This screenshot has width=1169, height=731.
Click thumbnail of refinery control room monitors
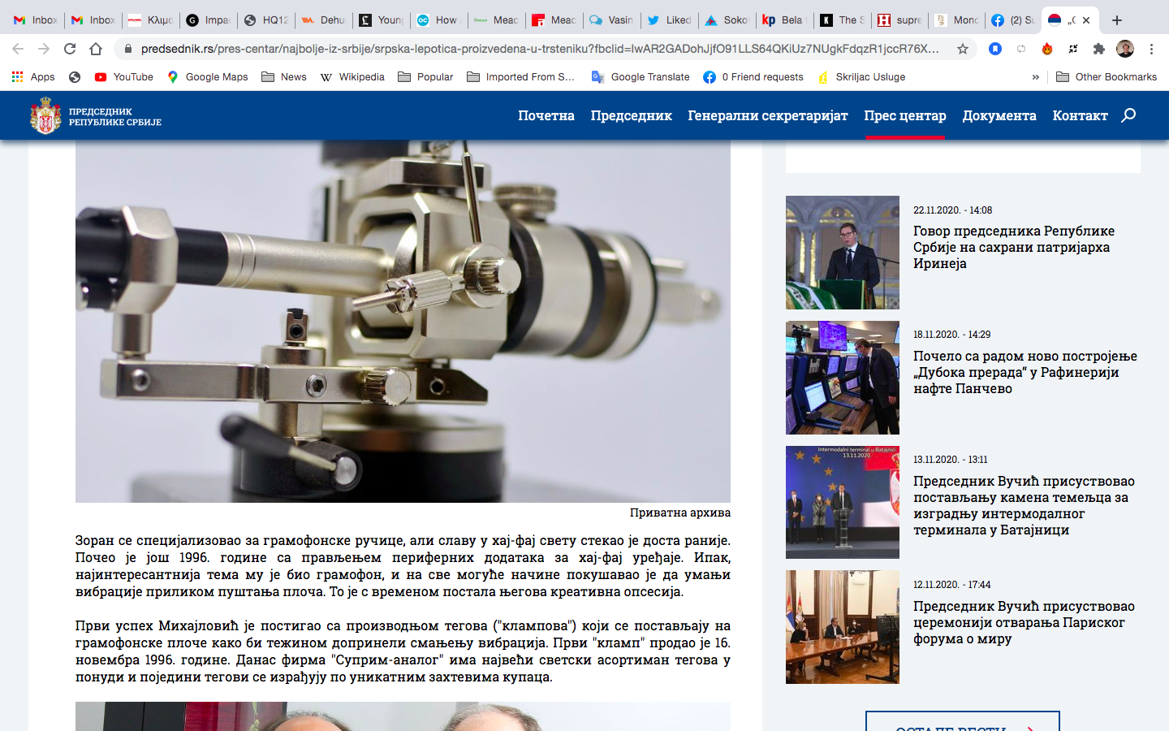pos(843,378)
